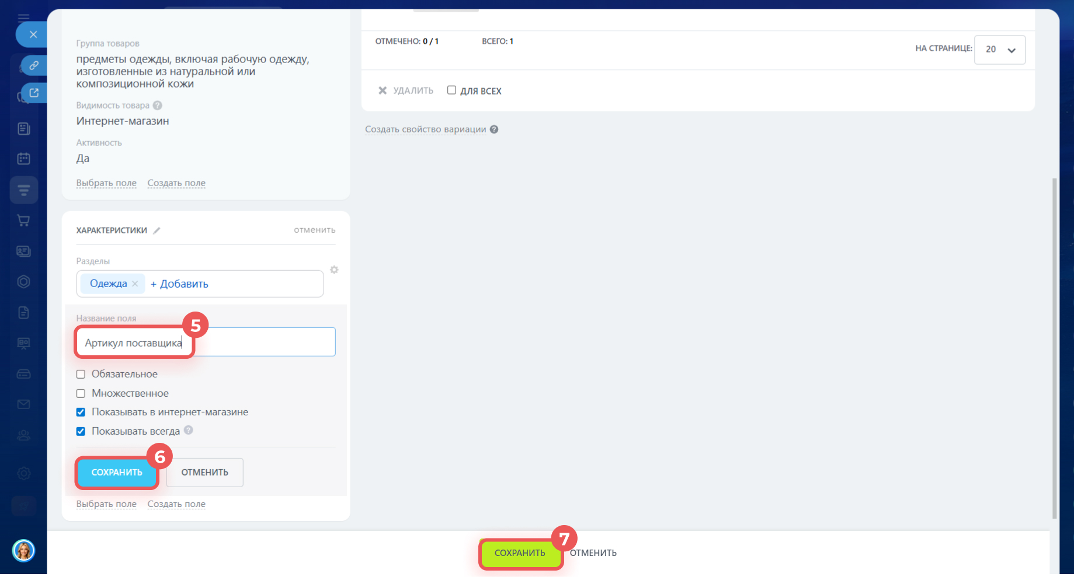This screenshot has width=1074, height=577.
Task: Remove the Одежда section tag
Action: coord(135,284)
